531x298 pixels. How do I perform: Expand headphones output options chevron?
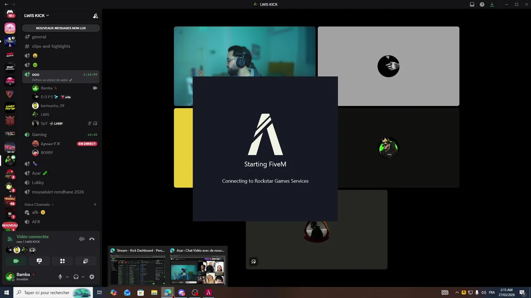[83, 277]
